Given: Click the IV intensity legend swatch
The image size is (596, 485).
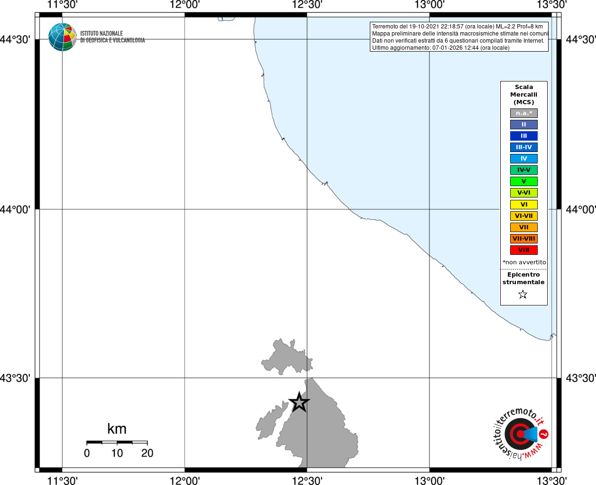Looking at the screenshot, I should coord(524,159).
